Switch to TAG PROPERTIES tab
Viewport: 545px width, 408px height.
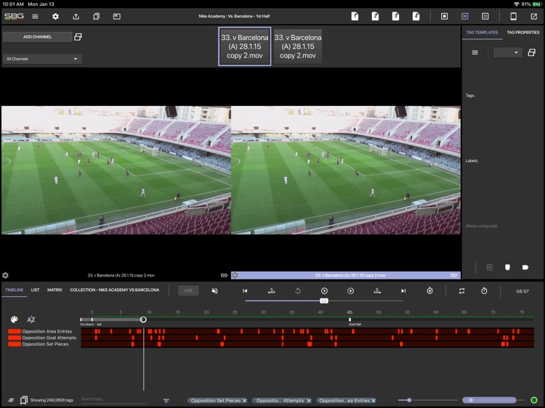click(523, 32)
